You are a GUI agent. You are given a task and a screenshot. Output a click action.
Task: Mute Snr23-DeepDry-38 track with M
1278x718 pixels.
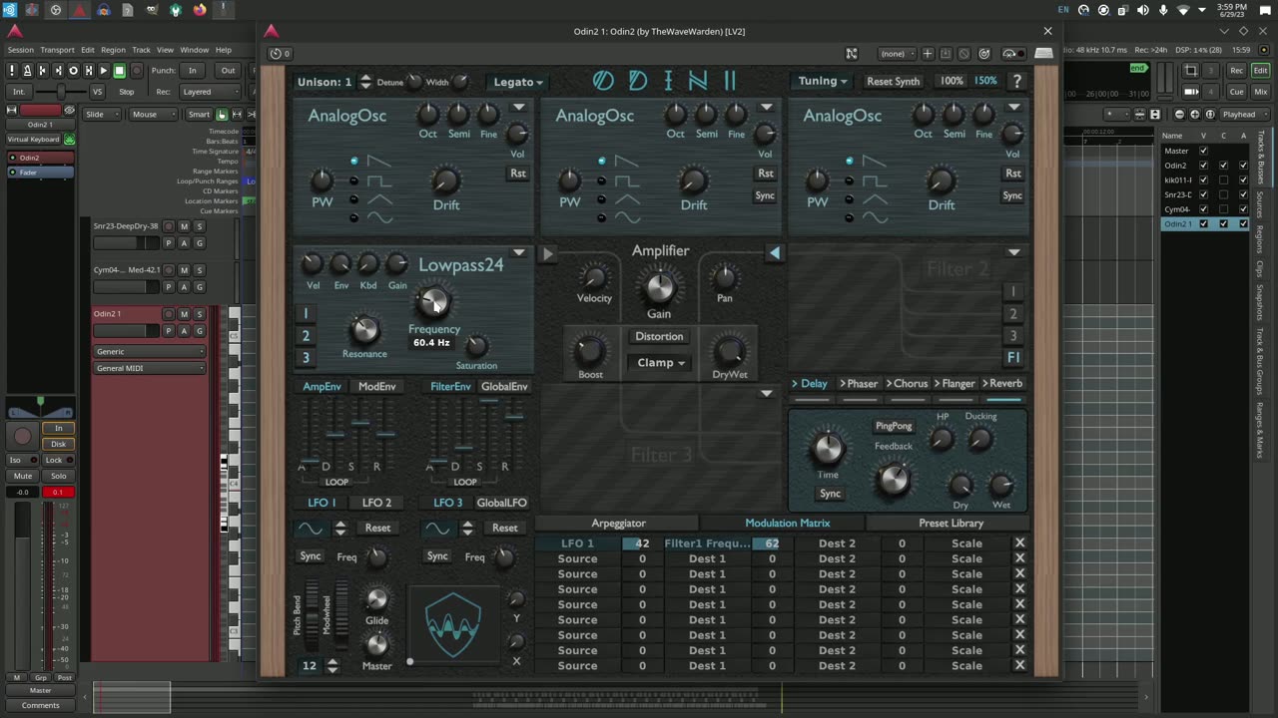click(x=184, y=226)
